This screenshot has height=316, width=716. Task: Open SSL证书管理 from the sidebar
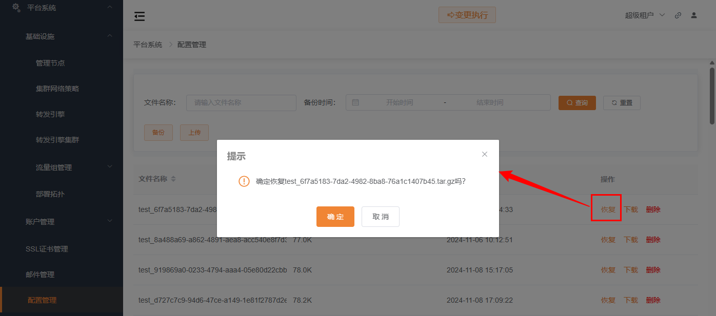[x=48, y=248]
